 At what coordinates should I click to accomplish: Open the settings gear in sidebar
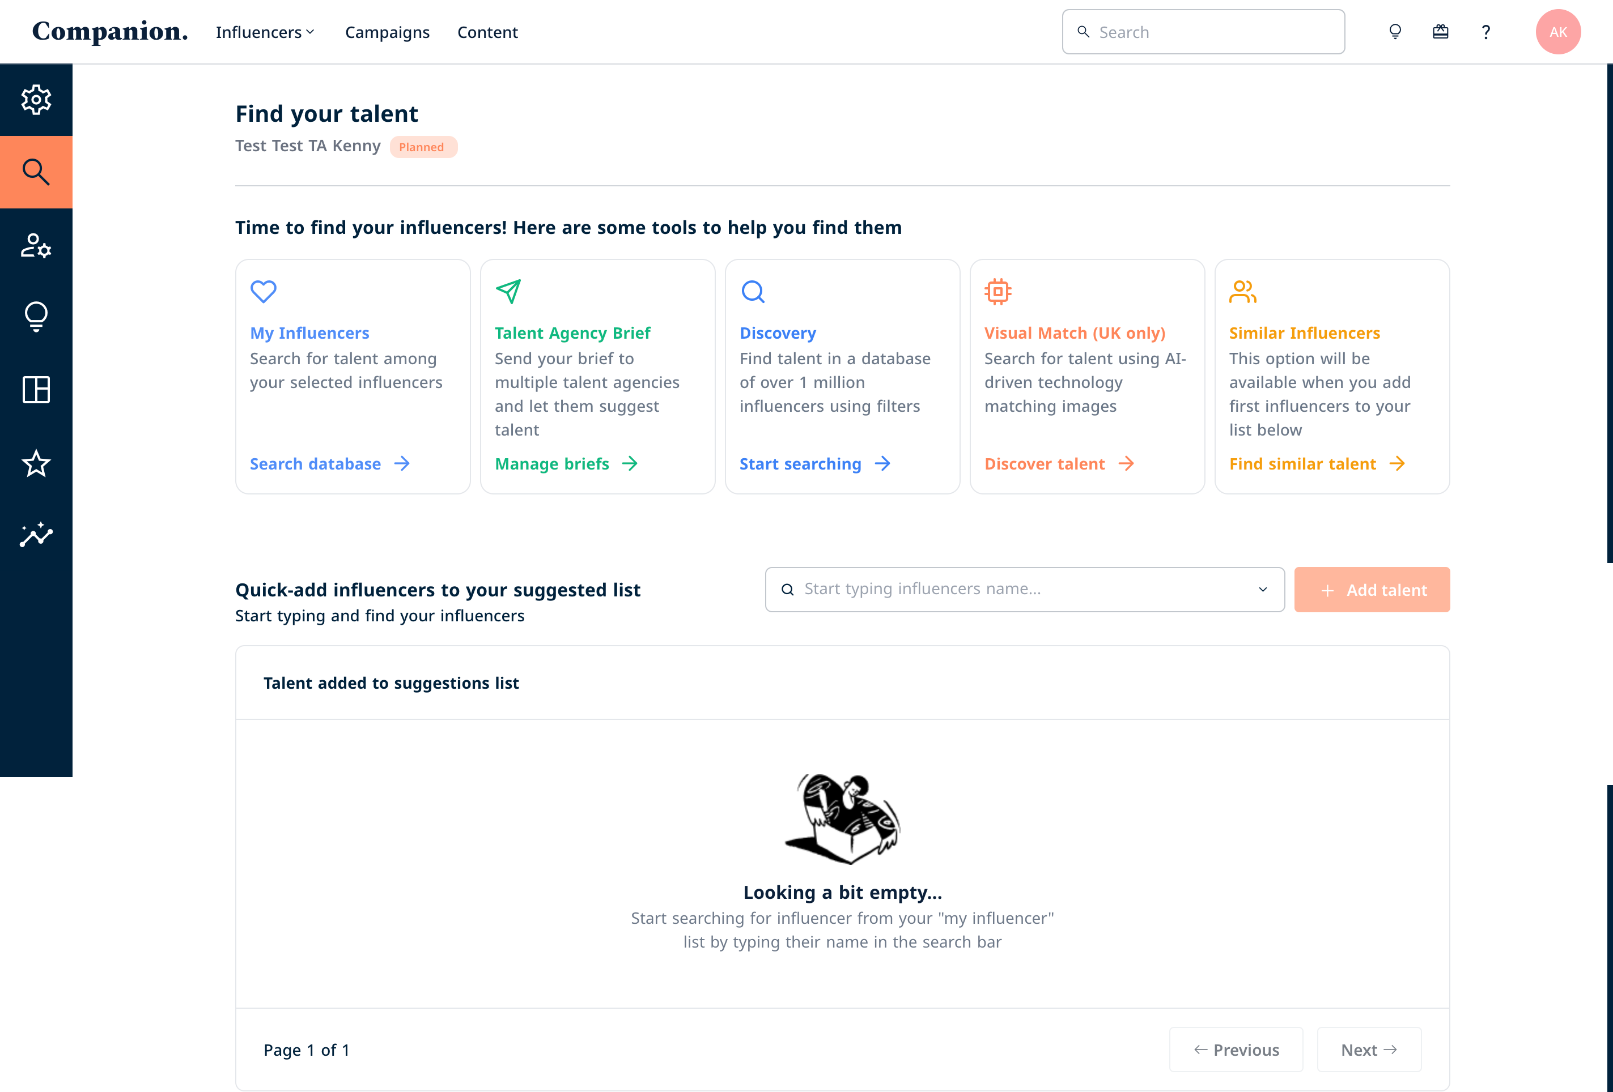36,100
